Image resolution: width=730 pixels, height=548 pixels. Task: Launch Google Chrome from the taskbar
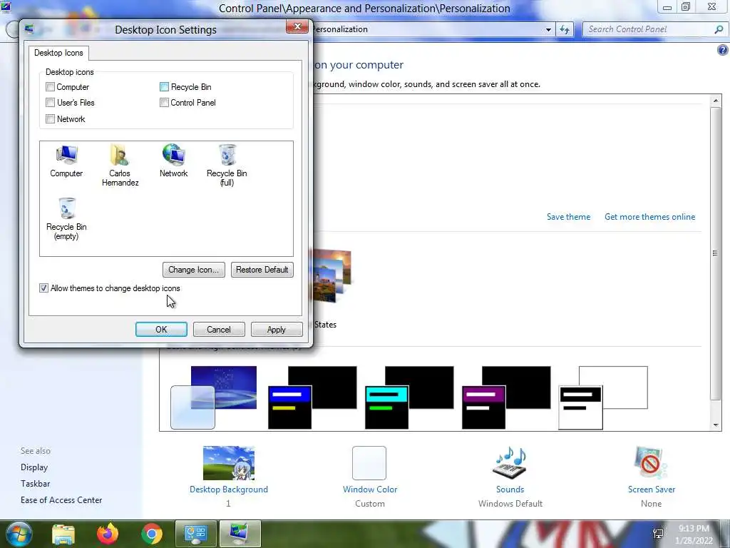click(152, 534)
